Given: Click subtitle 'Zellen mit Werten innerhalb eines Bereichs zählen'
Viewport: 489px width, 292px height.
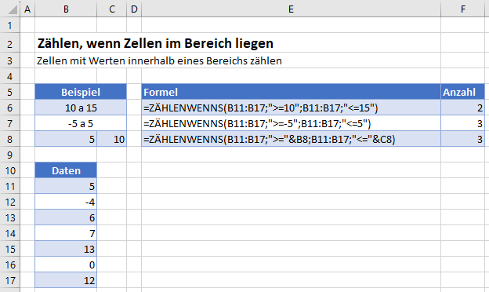Looking at the screenshot, I should (159, 60).
